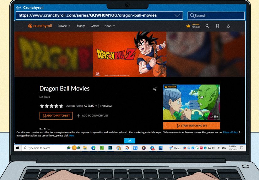The height and width of the screenshot is (180, 259).
Task: Expand the Browse dropdown menu
Action: 64,26
